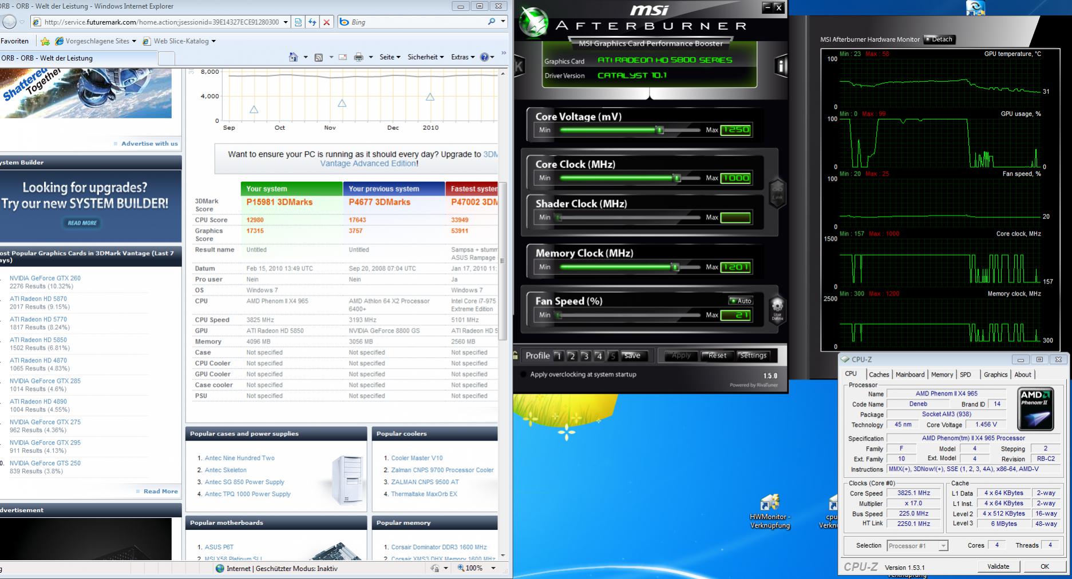Click the Refresh icon in IE address bar

point(312,22)
